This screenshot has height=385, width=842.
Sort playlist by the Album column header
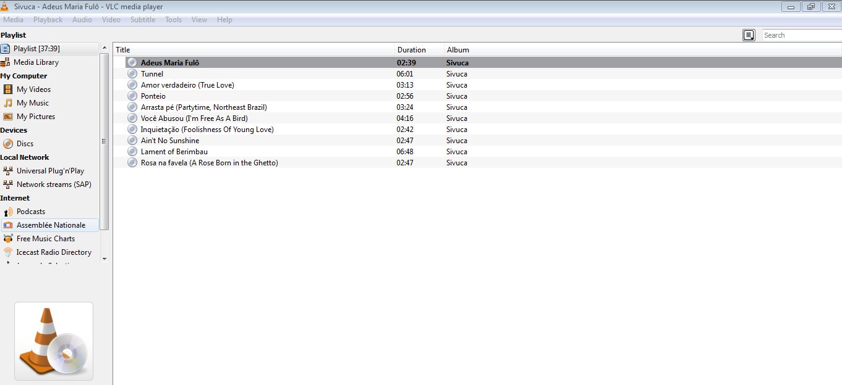(x=643, y=50)
